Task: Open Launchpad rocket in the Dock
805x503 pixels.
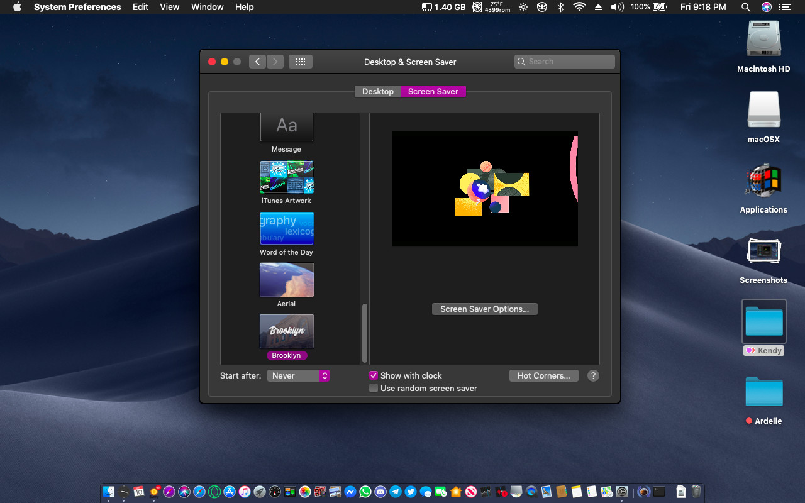Action: (x=260, y=492)
